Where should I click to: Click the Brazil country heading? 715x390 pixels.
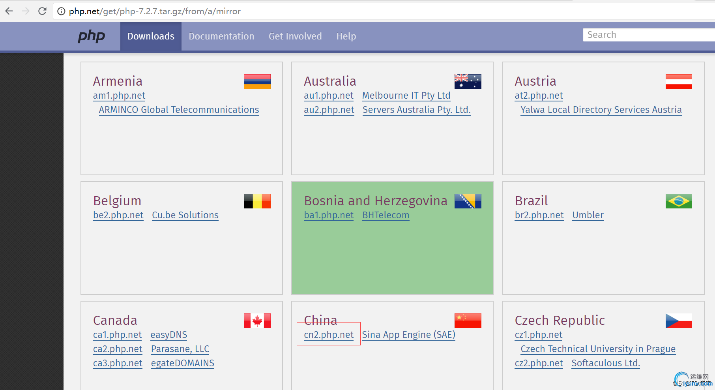coord(532,201)
